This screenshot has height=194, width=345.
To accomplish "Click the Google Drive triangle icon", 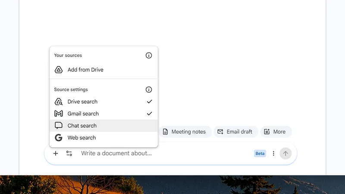I will pyautogui.click(x=59, y=70).
